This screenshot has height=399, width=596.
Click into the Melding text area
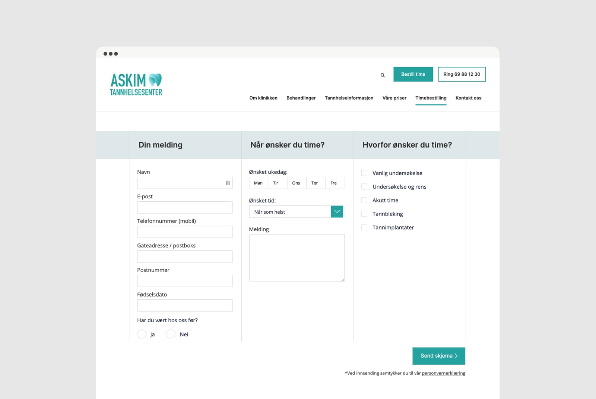pos(297,258)
